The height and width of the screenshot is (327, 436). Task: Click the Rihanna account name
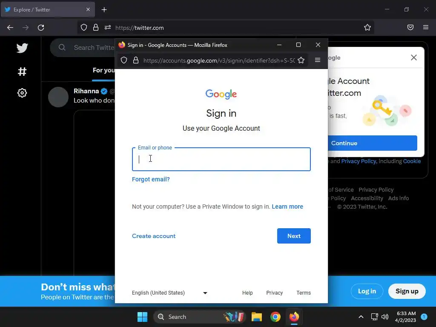coord(86,91)
